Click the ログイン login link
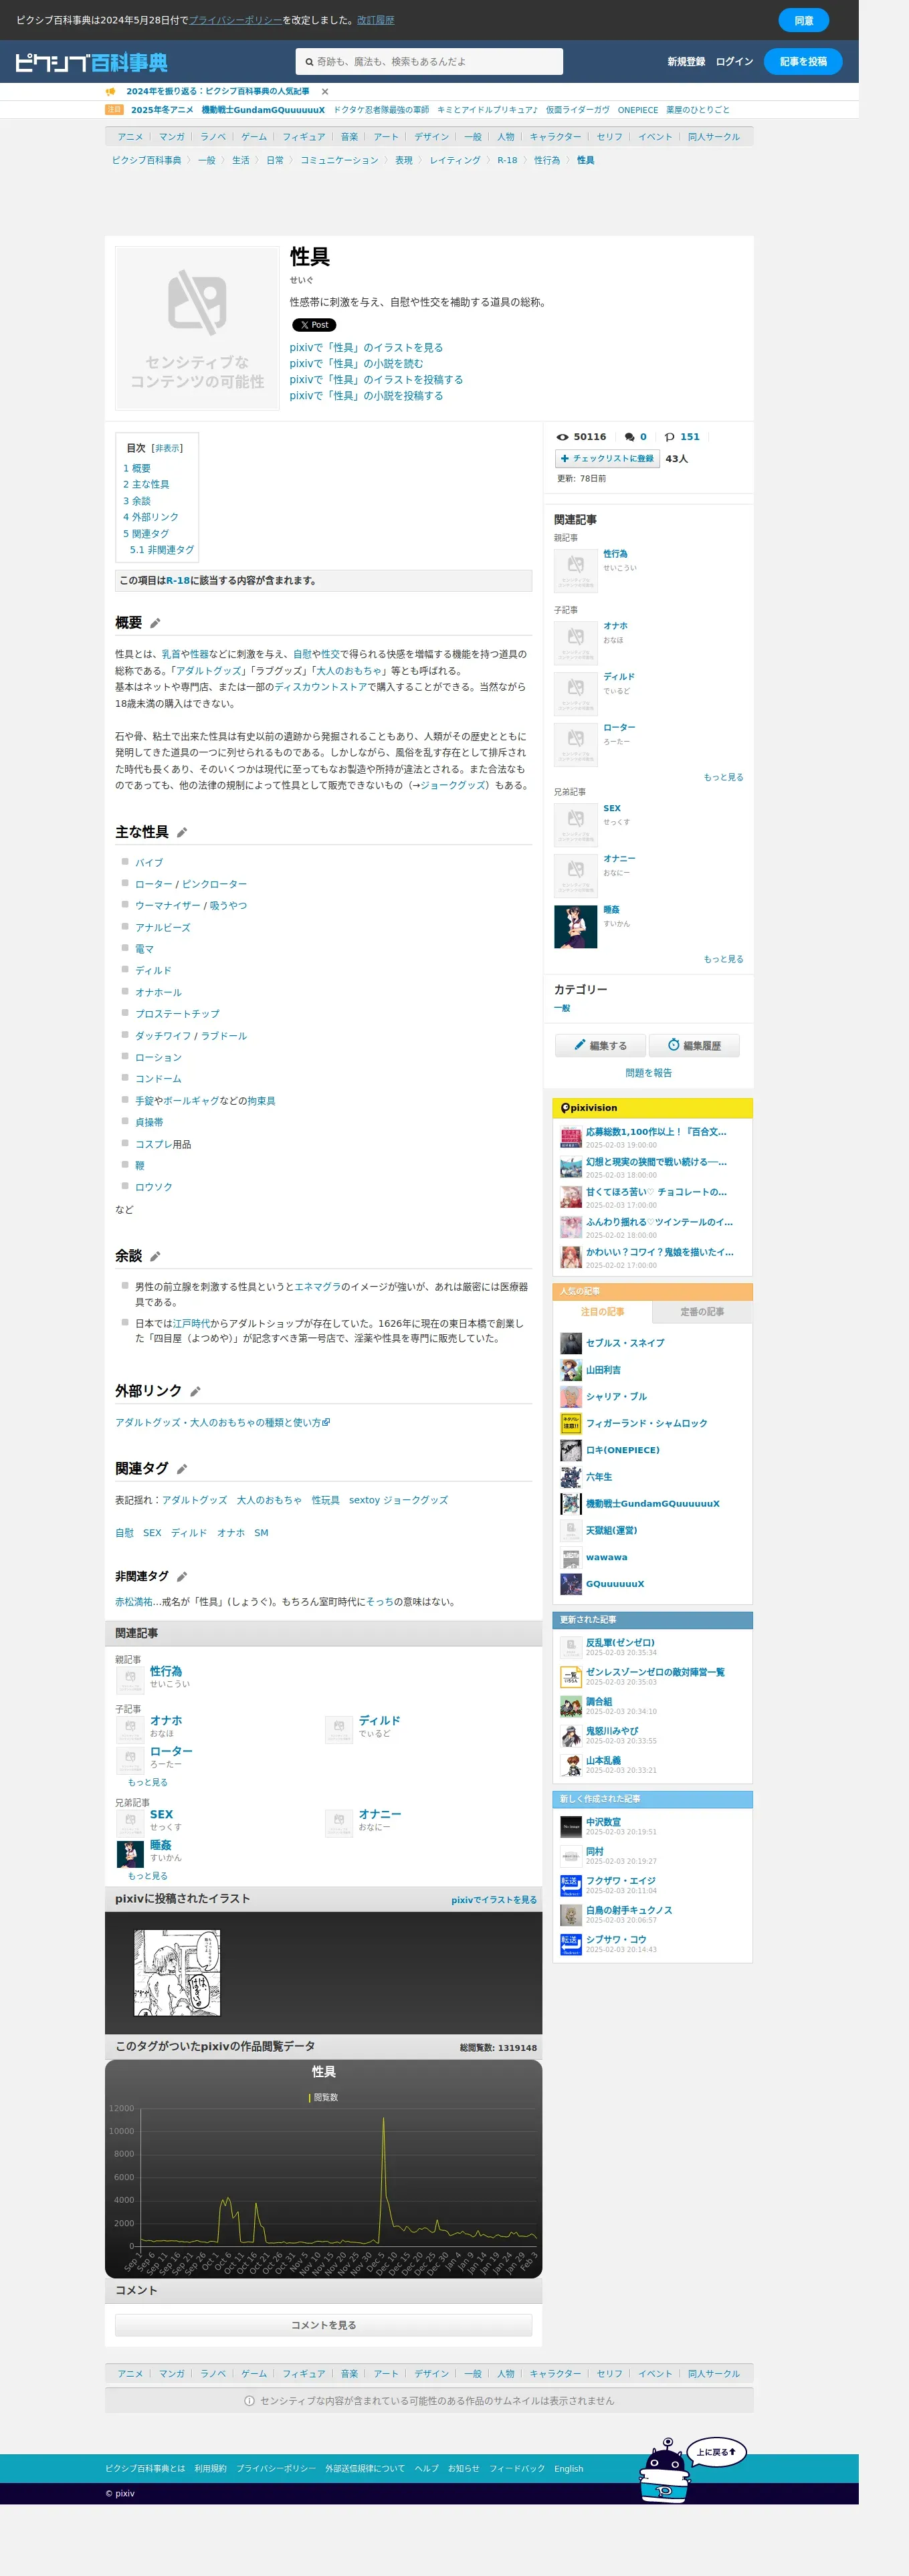 [734, 62]
